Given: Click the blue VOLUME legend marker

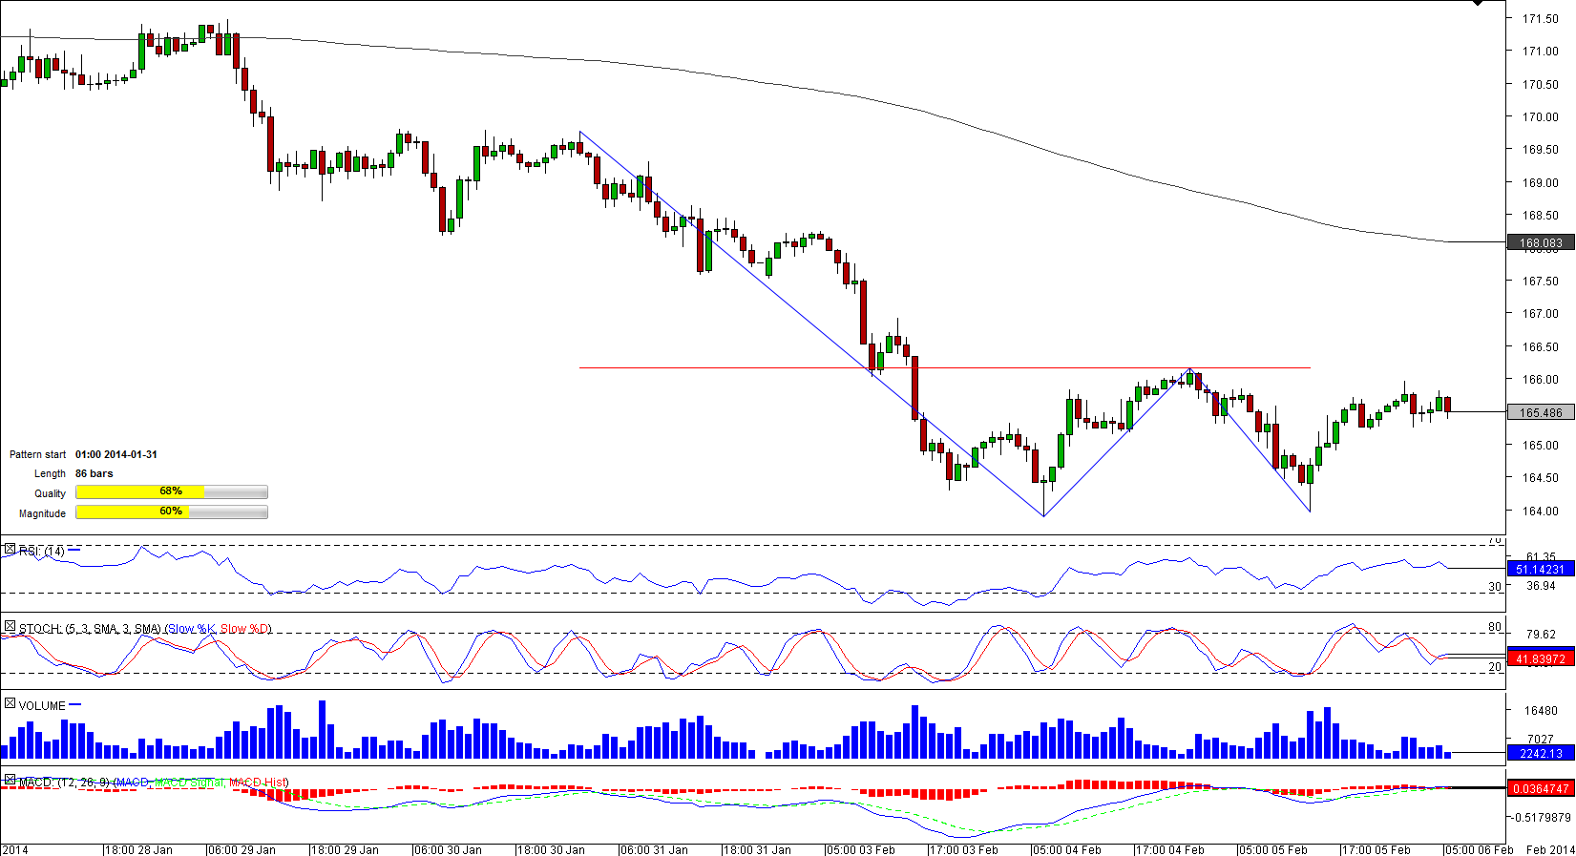Looking at the screenshot, I should (x=75, y=705).
